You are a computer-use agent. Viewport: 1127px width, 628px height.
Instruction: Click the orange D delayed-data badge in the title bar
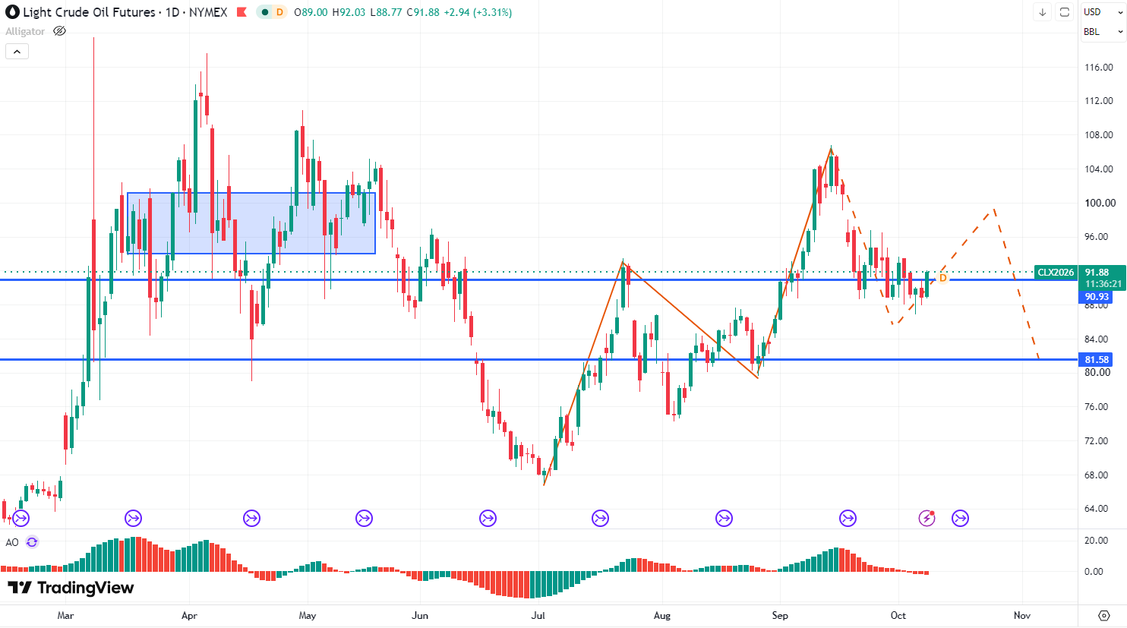(x=279, y=12)
